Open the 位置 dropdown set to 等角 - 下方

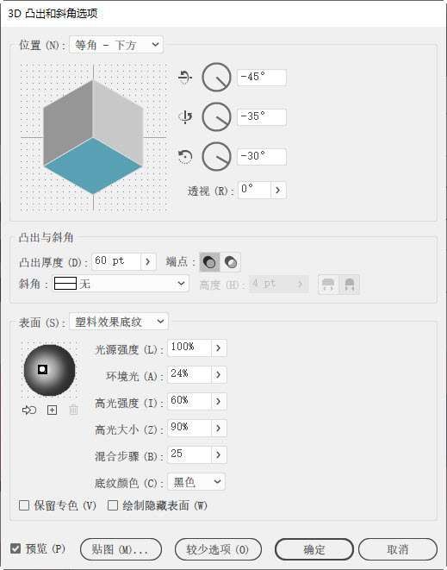point(116,45)
